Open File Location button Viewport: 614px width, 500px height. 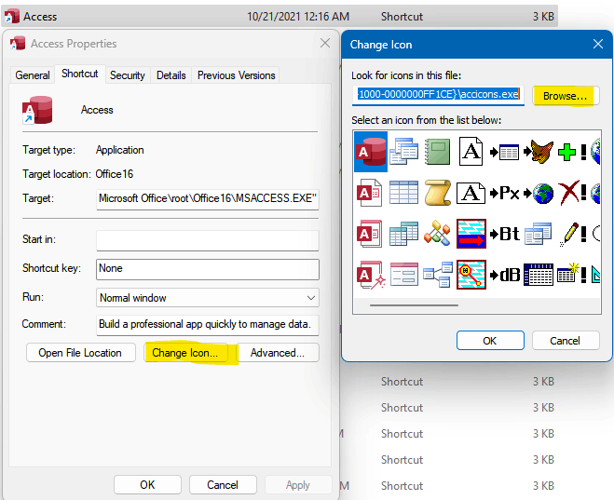click(81, 353)
